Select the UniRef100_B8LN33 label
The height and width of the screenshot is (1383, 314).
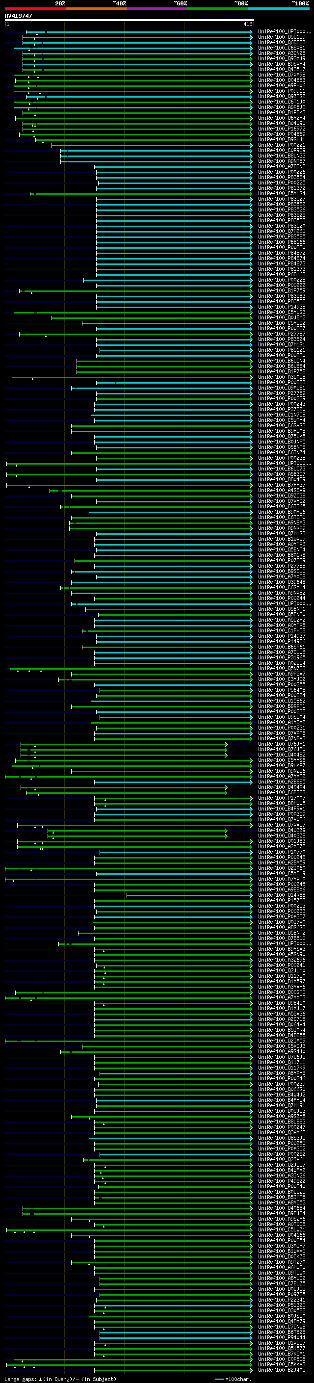tap(282, 156)
